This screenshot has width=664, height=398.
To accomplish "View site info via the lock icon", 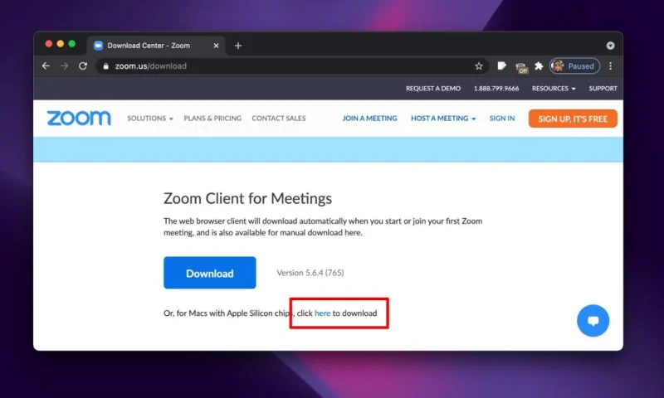I will 106,66.
